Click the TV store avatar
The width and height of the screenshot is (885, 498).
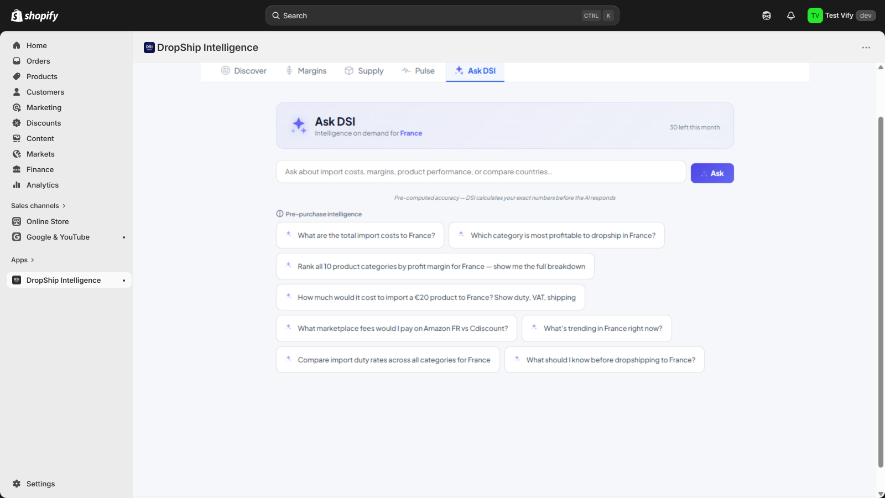[x=815, y=15]
